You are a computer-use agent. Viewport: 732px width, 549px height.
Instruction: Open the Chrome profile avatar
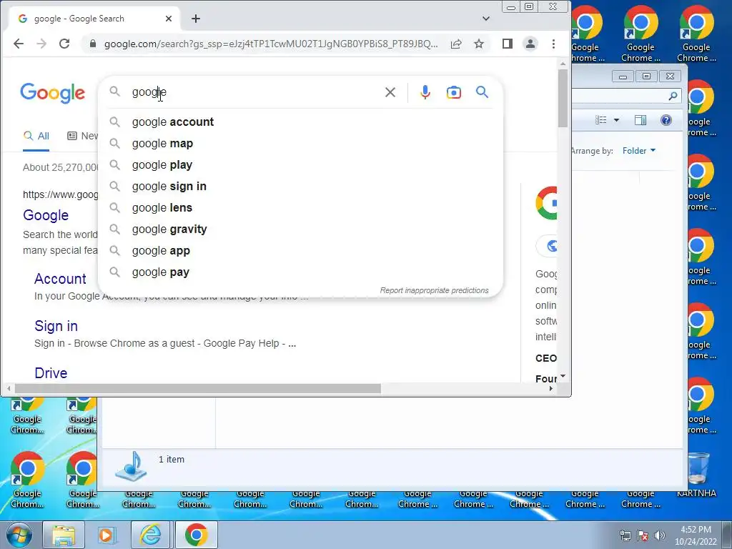pyautogui.click(x=530, y=44)
